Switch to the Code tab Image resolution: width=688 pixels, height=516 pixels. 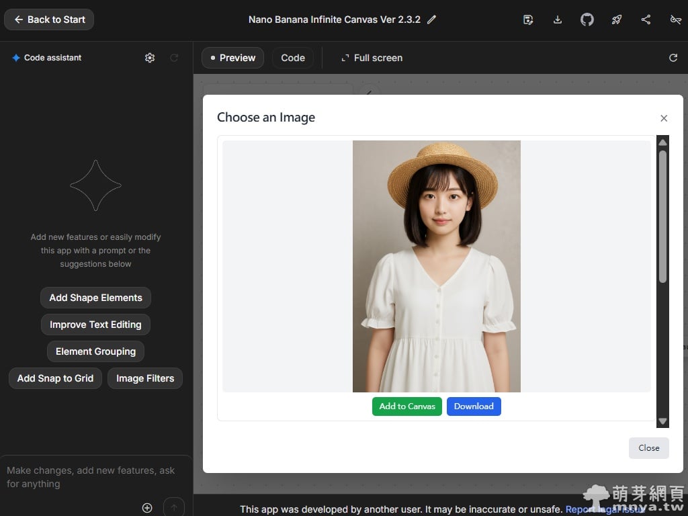coord(293,58)
